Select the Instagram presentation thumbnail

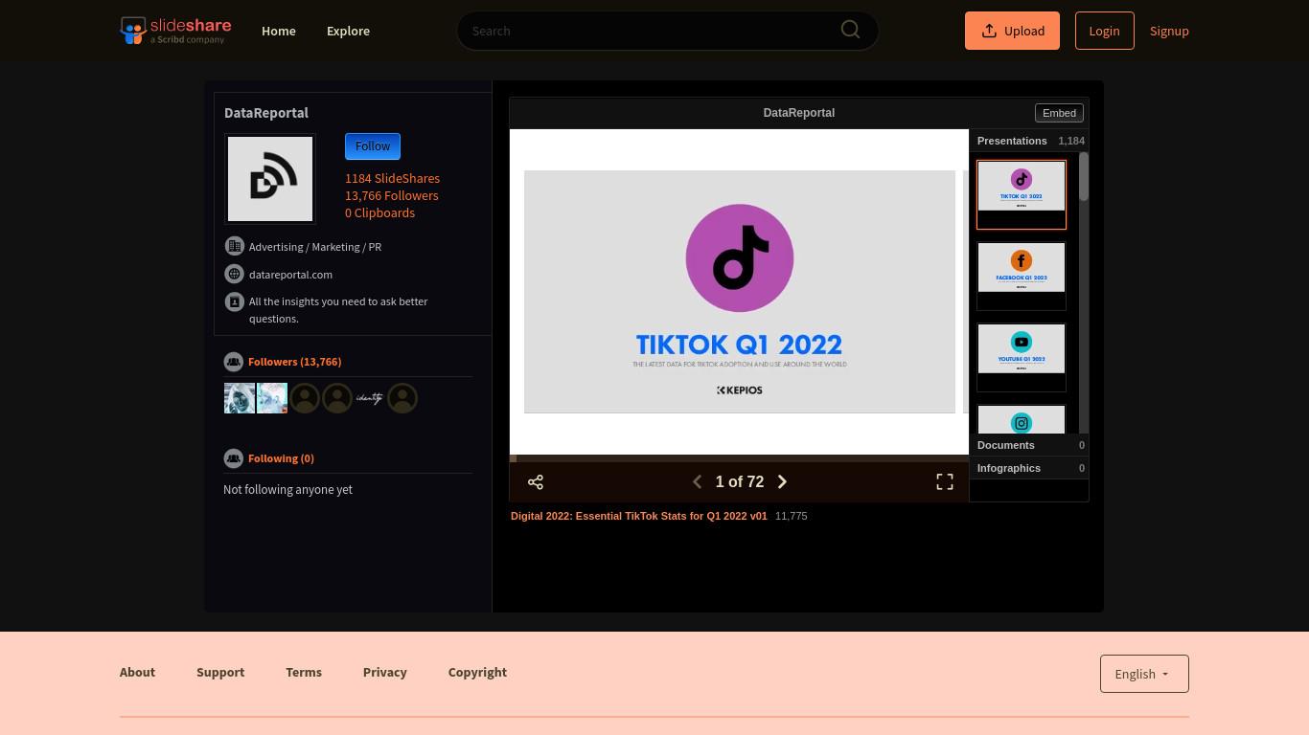click(1022, 419)
